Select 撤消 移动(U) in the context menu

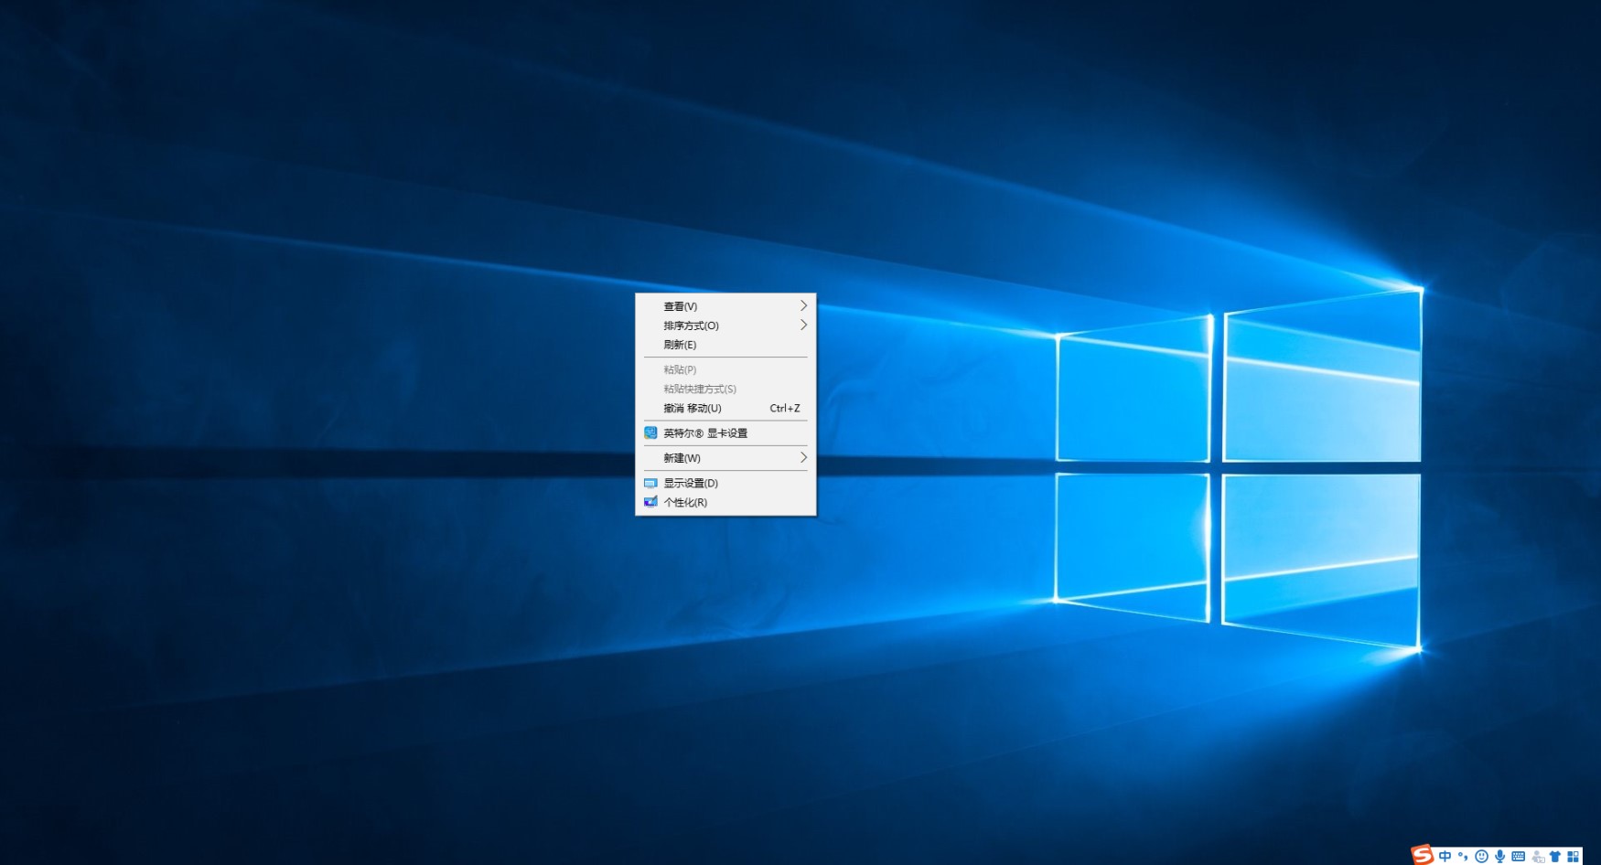click(x=725, y=408)
